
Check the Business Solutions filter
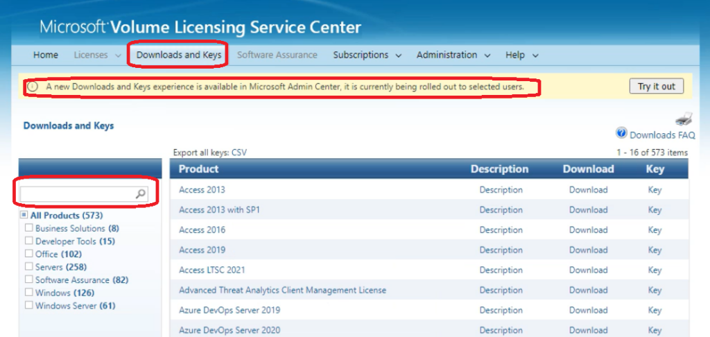tap(29, 227)
